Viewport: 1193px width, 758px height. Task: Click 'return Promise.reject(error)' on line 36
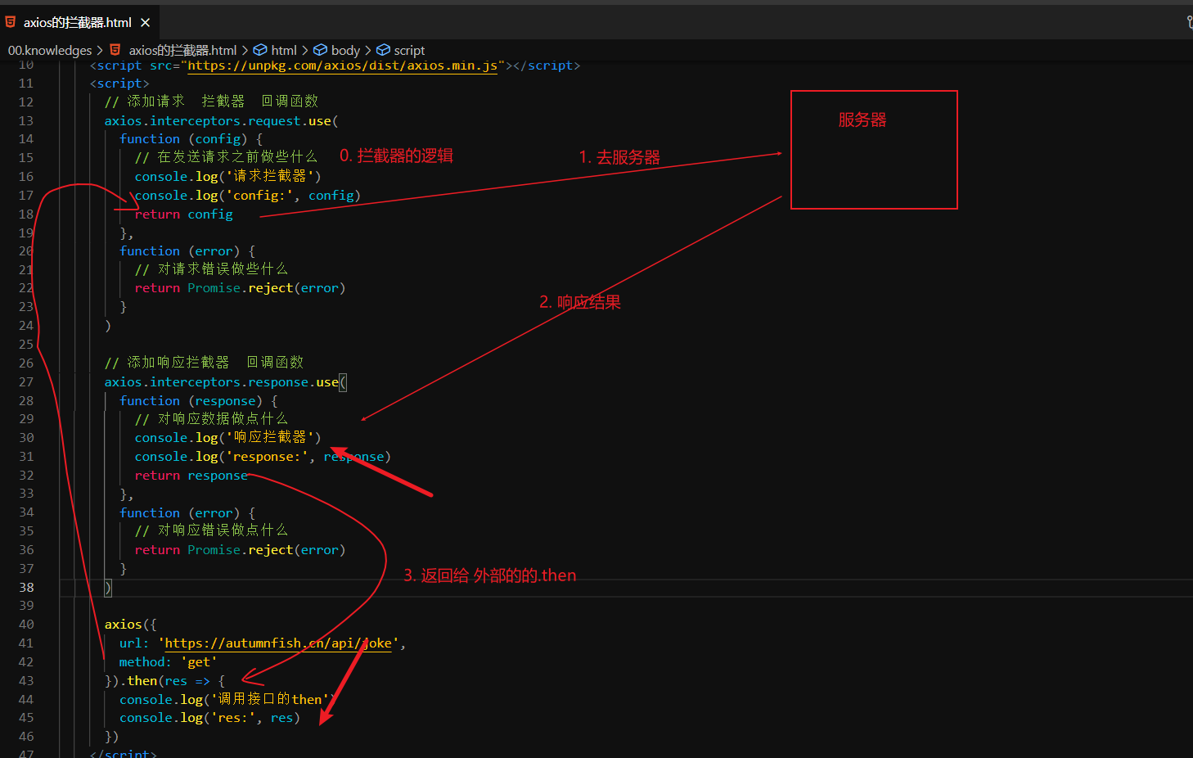tap(241, 550)
